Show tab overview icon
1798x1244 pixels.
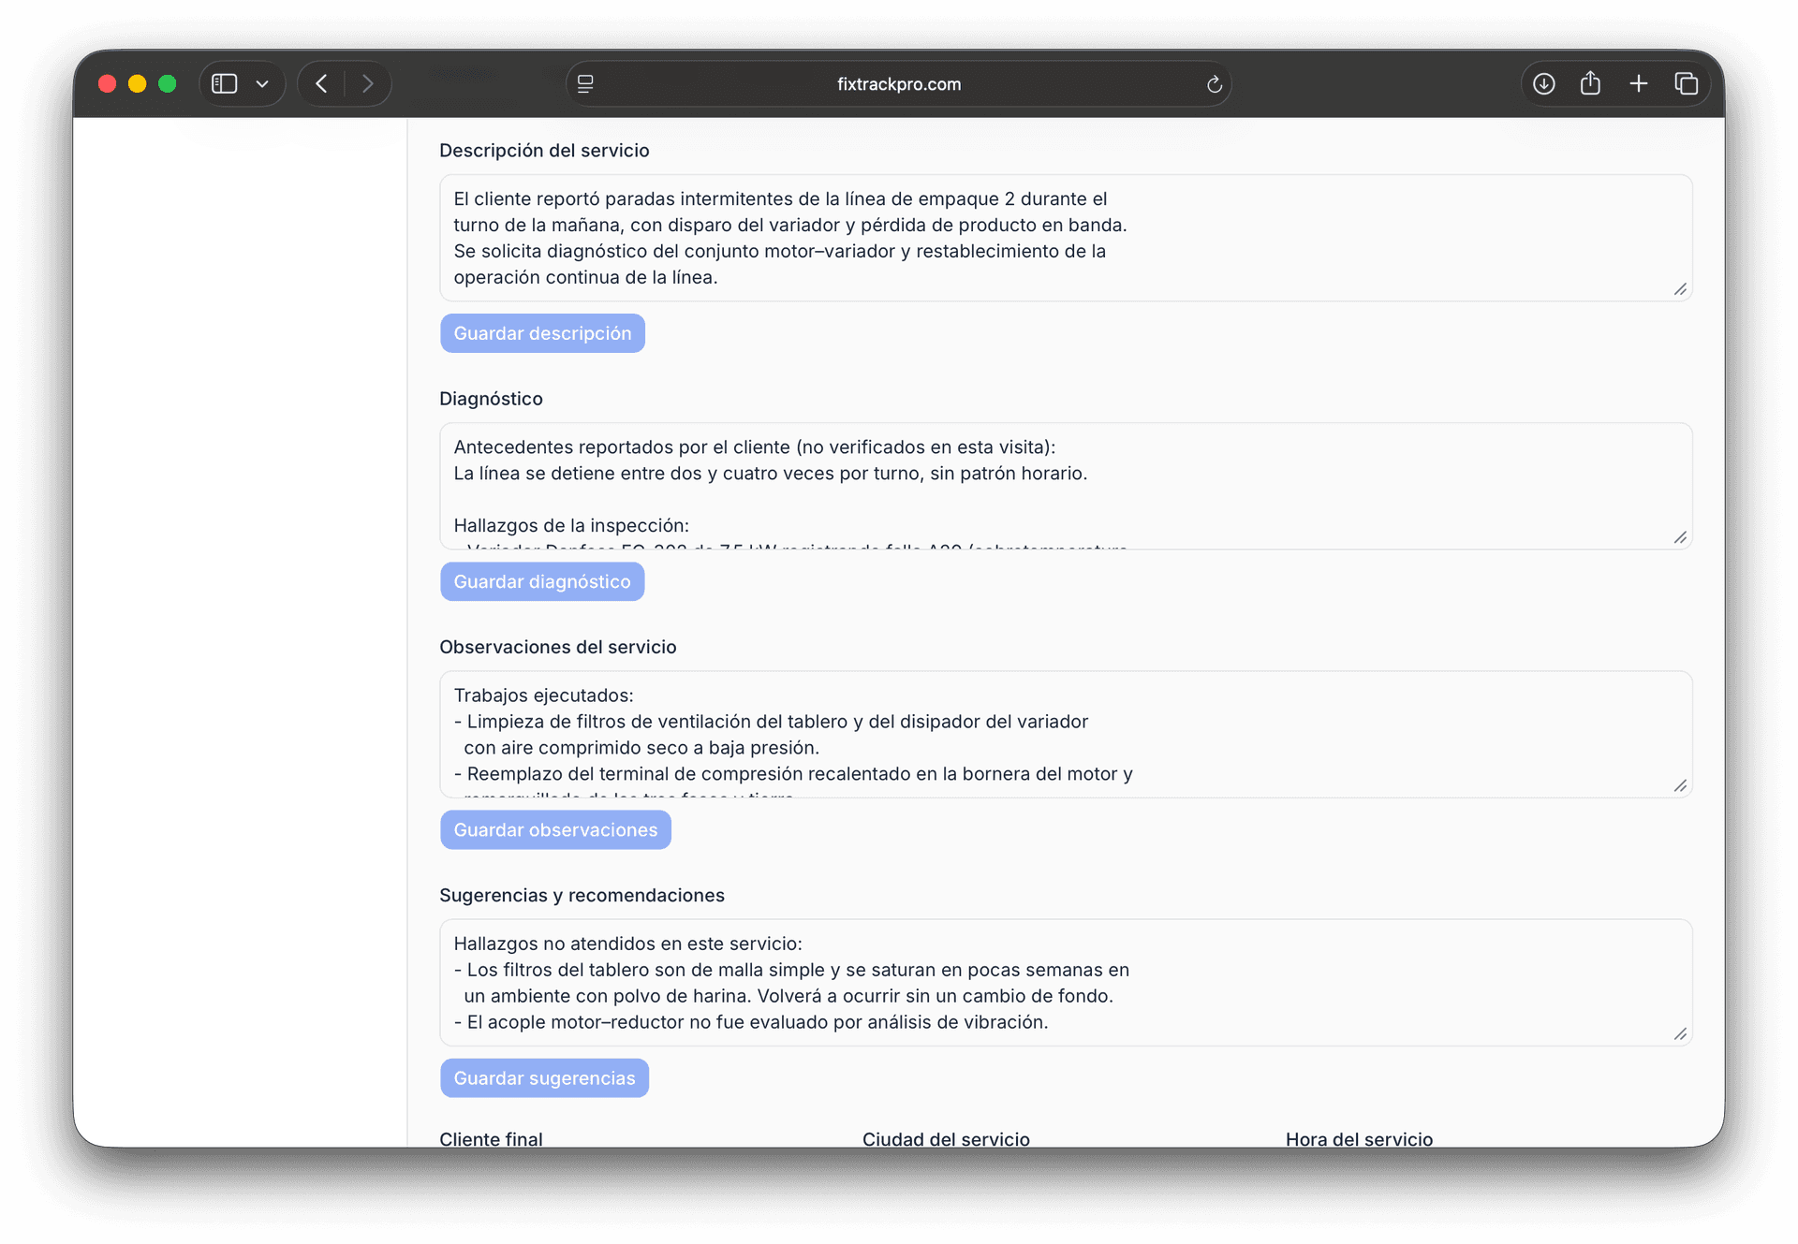click(x=1687, y=84)
